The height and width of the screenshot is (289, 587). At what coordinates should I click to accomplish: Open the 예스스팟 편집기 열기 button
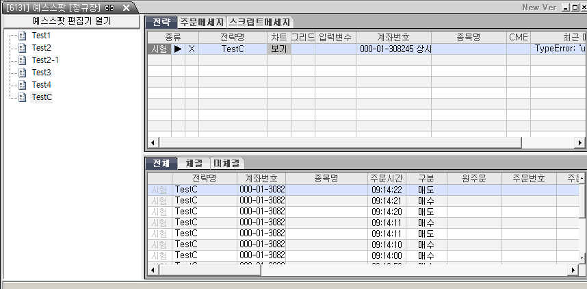coord(71,21)
